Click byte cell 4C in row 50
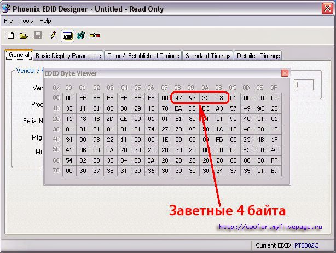Screen dimensions: 336x253 click(x=274, y=150)
